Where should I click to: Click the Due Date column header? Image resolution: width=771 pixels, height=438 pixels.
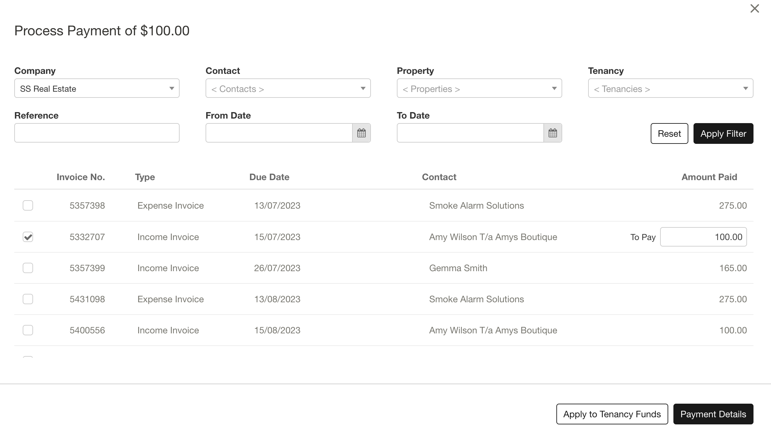269,177
